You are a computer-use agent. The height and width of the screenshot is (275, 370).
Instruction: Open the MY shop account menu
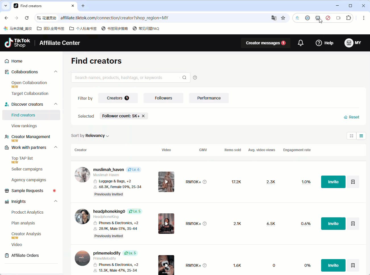click(353, 43)
